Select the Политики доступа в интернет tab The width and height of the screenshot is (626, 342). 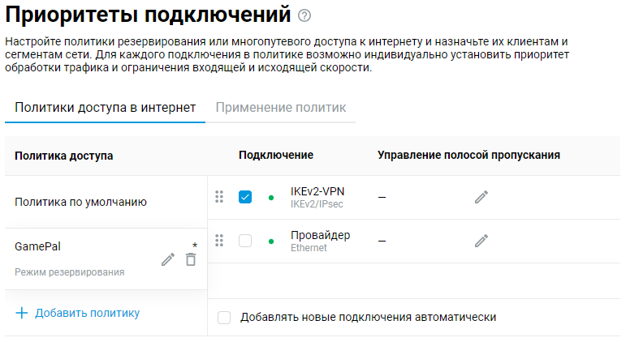[x=105, y=108]
